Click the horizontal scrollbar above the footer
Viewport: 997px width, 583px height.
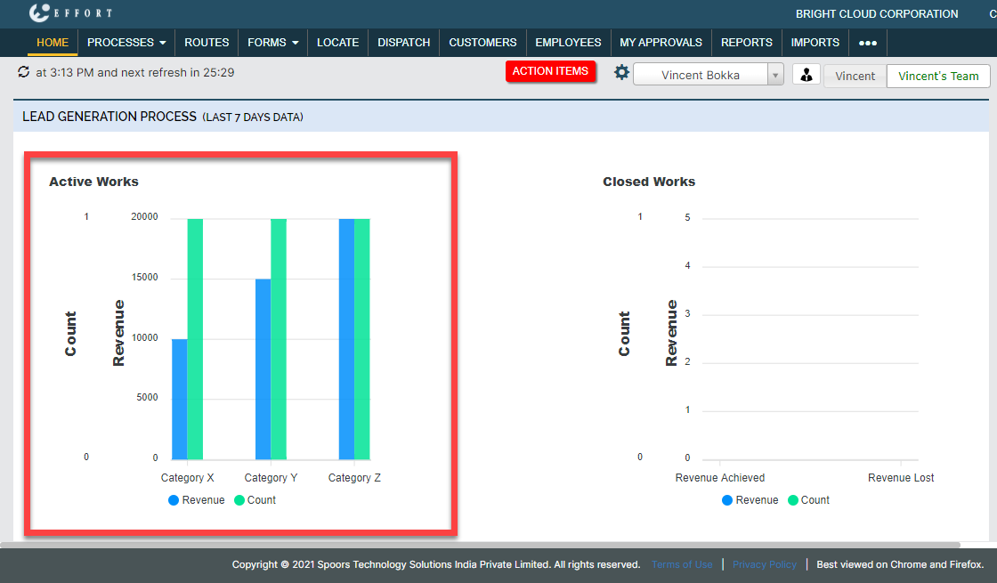[x=481, y=545]
